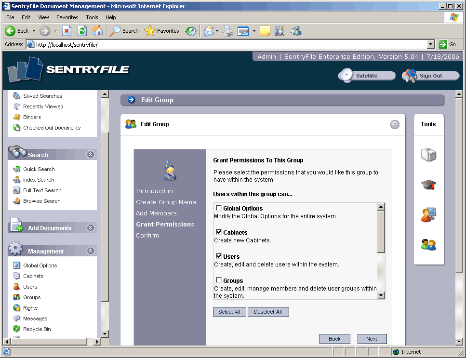Collapse the Search sidebar section
This screenshot has width=466, height=358.
[x=90, y=155]
